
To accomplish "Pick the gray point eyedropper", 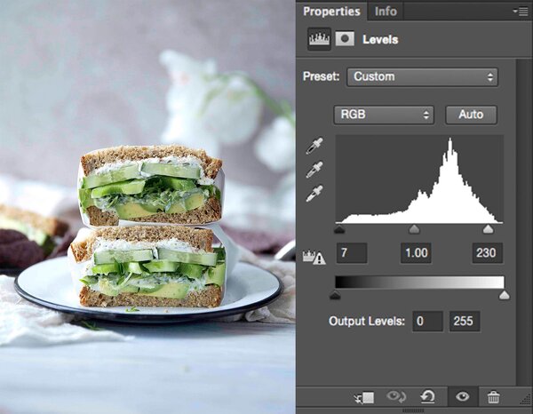I will [x=314, y=170].
